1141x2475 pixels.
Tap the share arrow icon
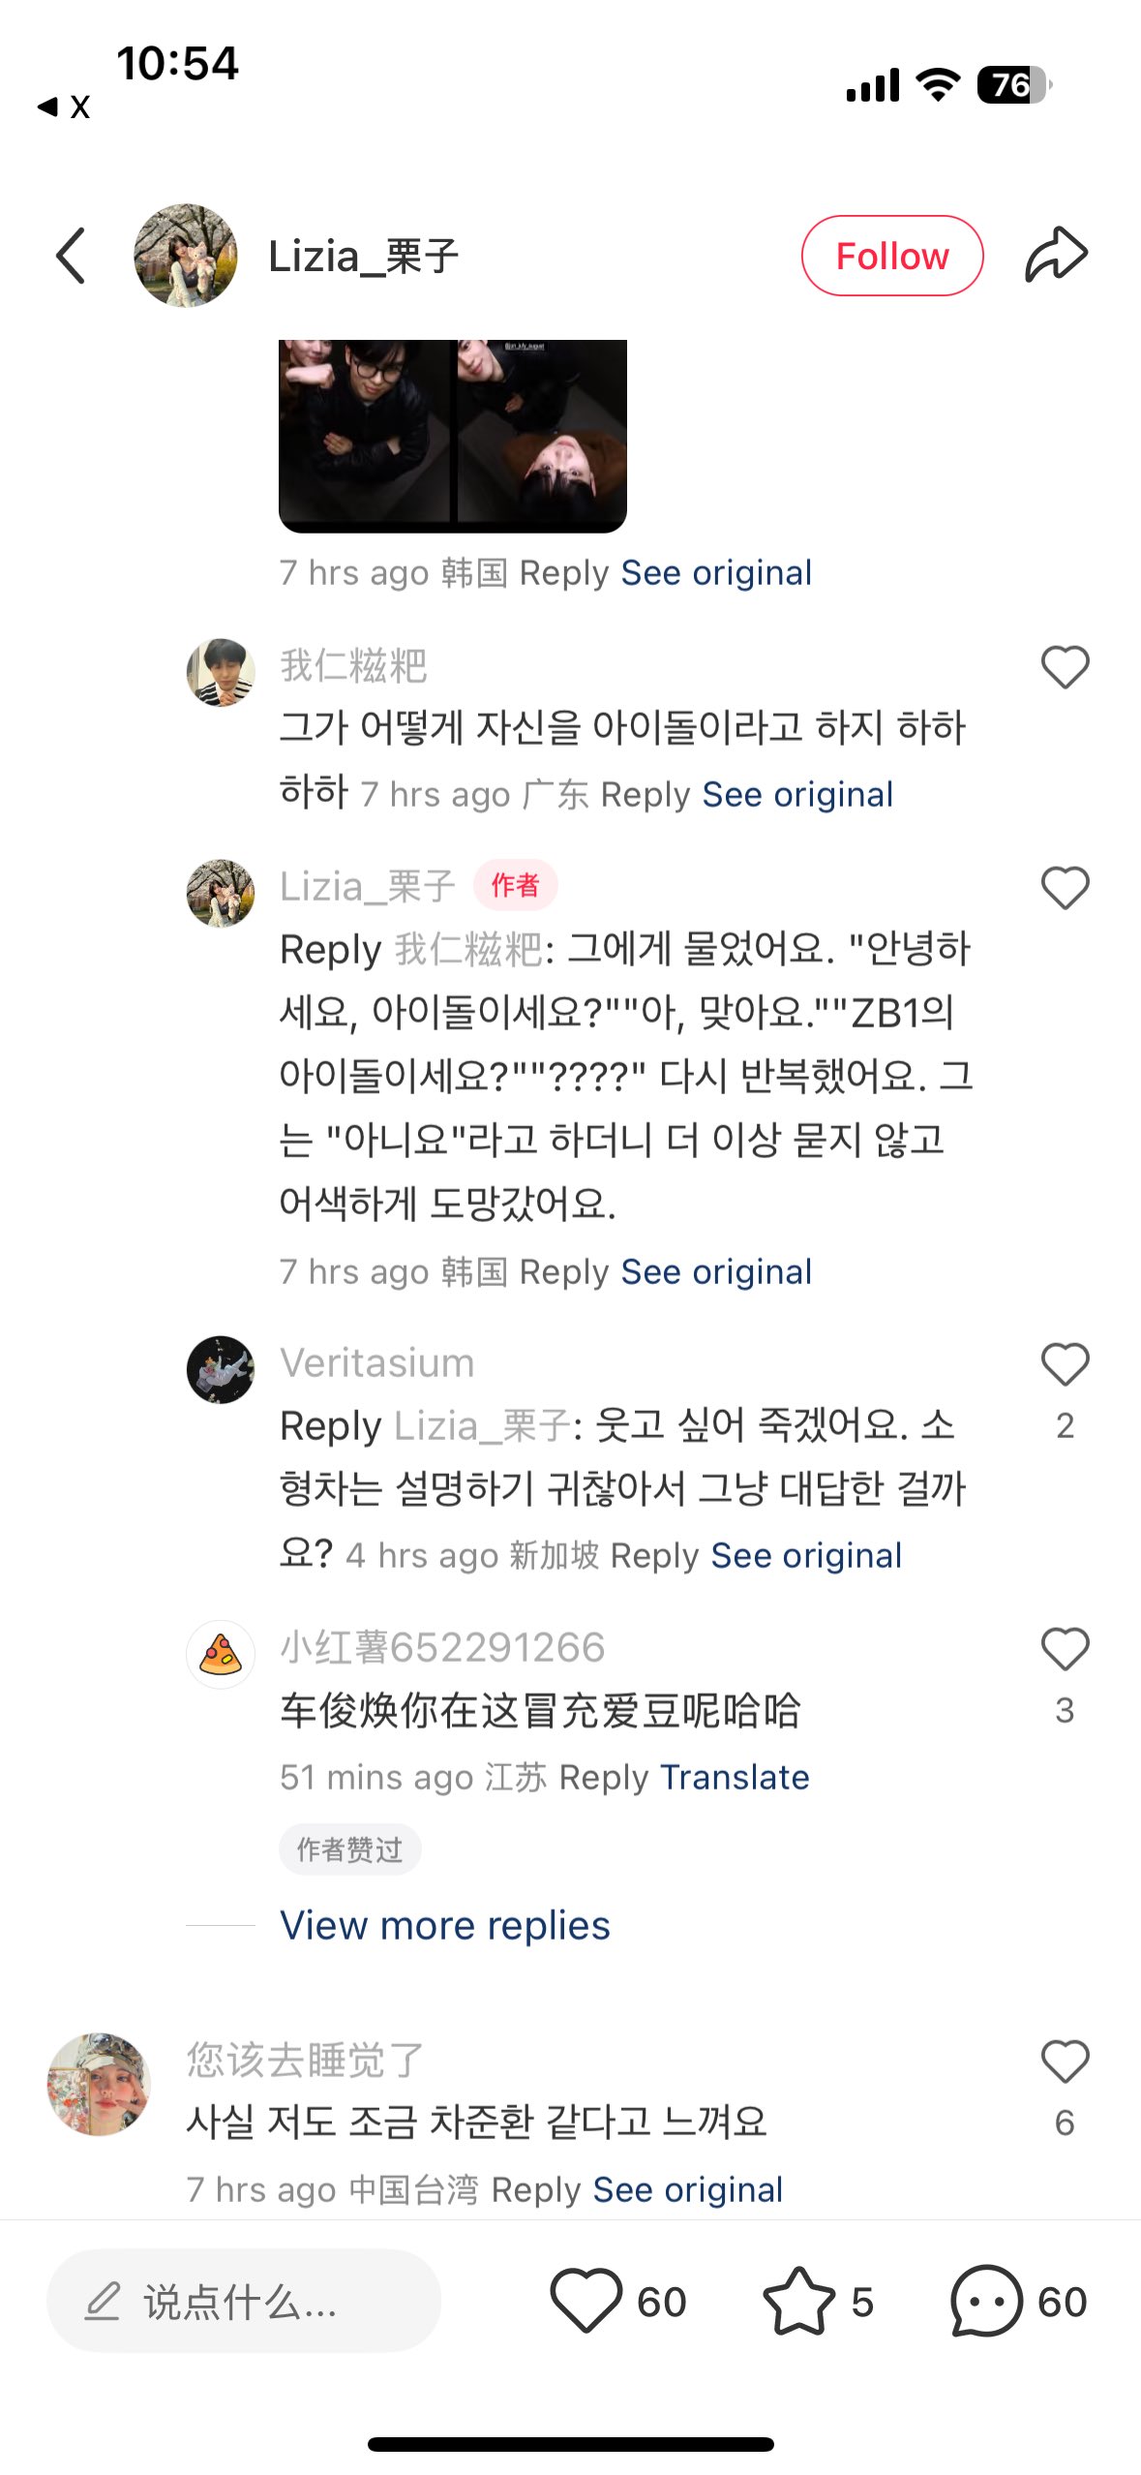pos(1056,256)
